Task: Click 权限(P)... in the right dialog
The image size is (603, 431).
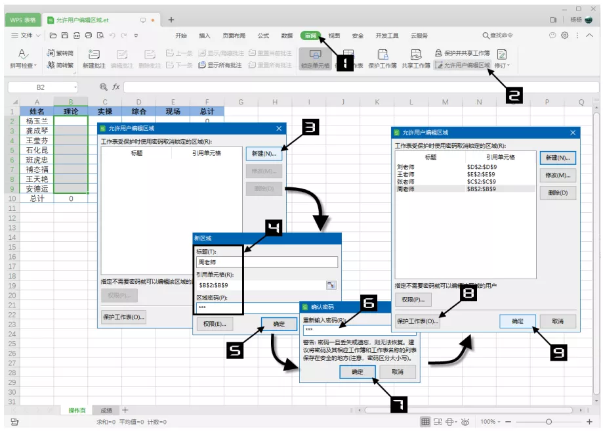Action: pos(413,300)
